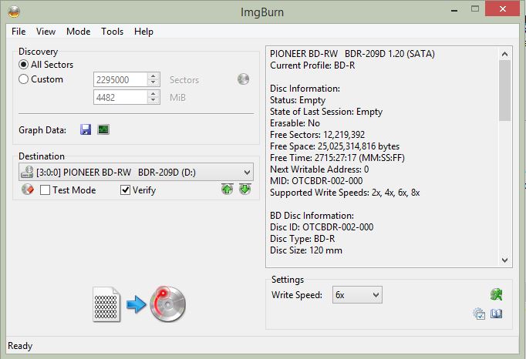Click the Disc Type: BD-R line
This screenshot has width=526, height=359.
(x=302, y=239)
